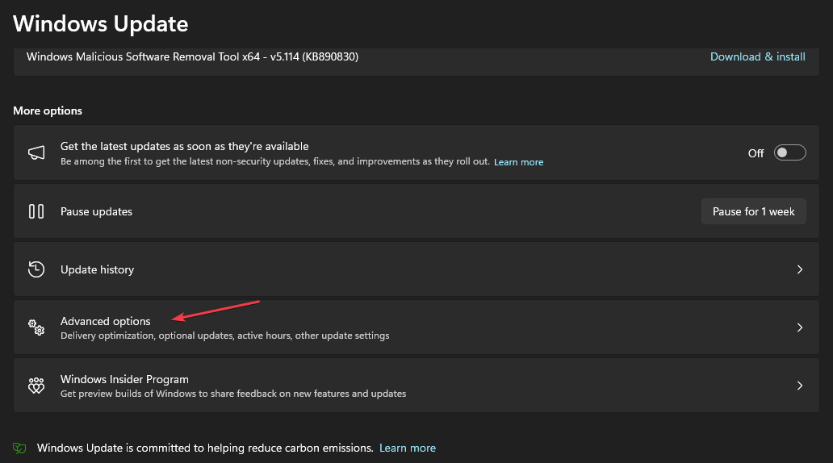Click the pause icon beside Pause updates

pyautogui.click(x=36, y=211)
